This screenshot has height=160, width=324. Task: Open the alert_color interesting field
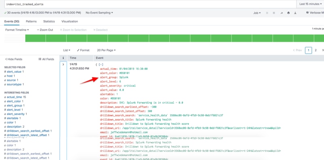click(x=14, y=101)
